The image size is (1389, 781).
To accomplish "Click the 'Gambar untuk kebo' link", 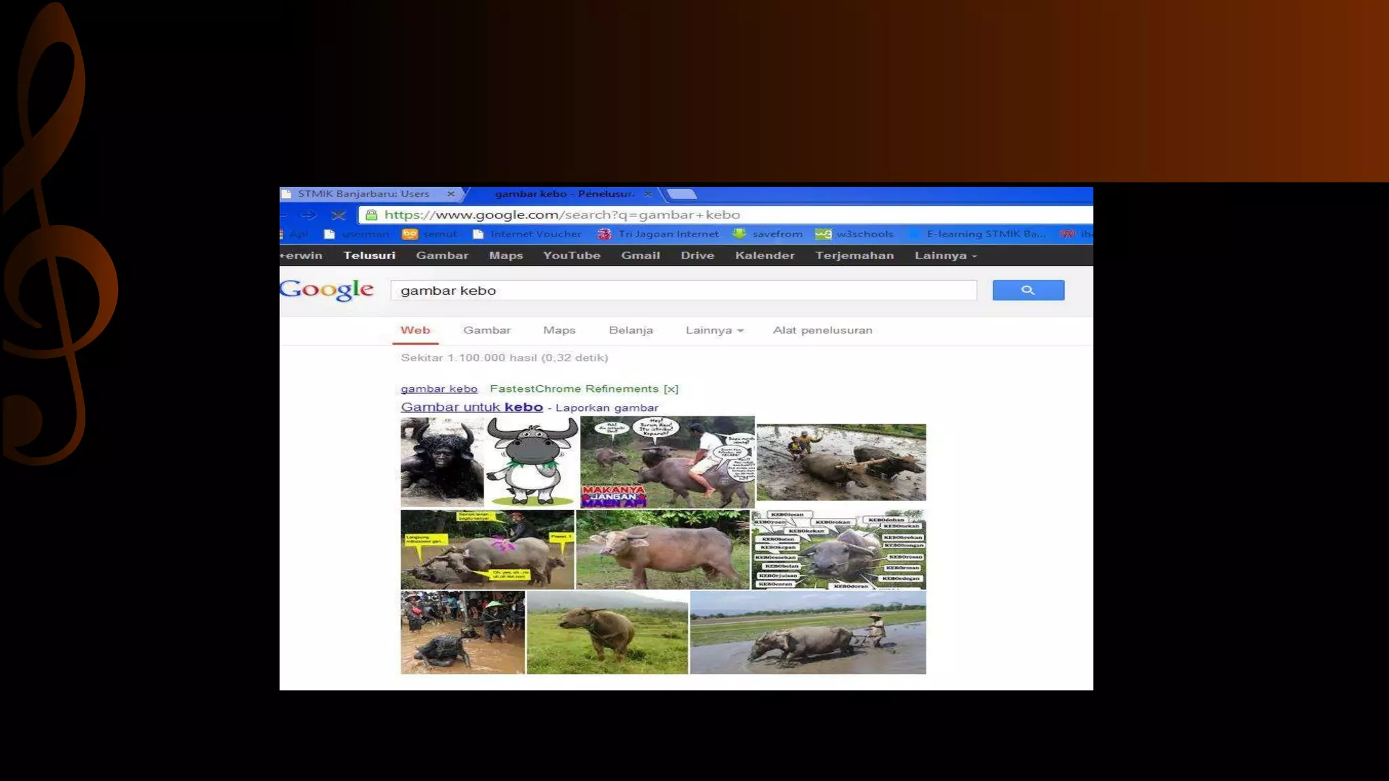I will tap(471, 407).
